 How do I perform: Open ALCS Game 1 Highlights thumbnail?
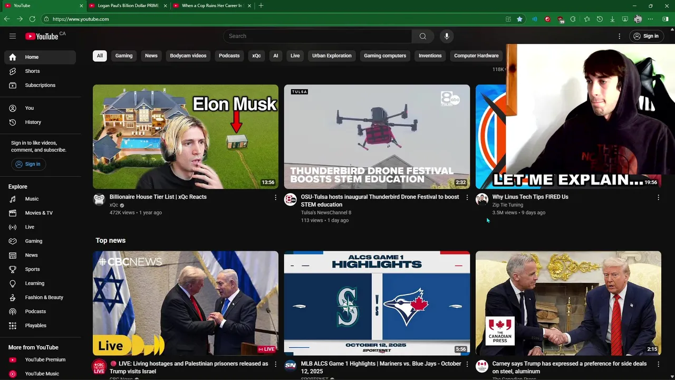377,303
